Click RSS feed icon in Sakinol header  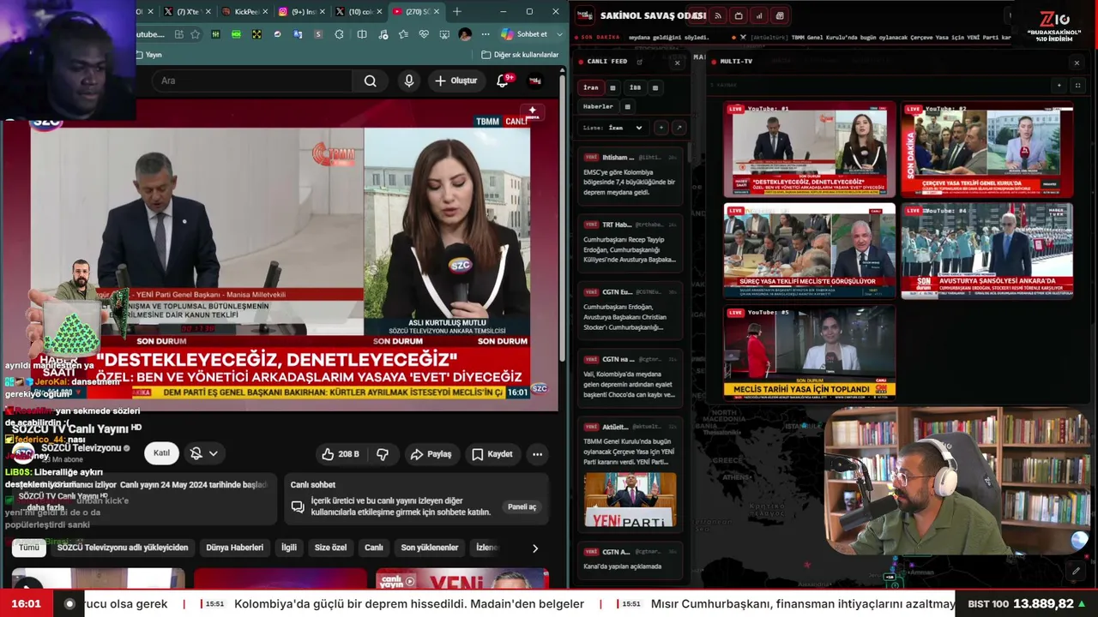[x=717, y=15]
